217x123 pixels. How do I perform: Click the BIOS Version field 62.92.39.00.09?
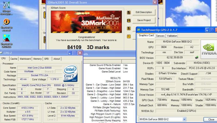click(x=175, y=57)
